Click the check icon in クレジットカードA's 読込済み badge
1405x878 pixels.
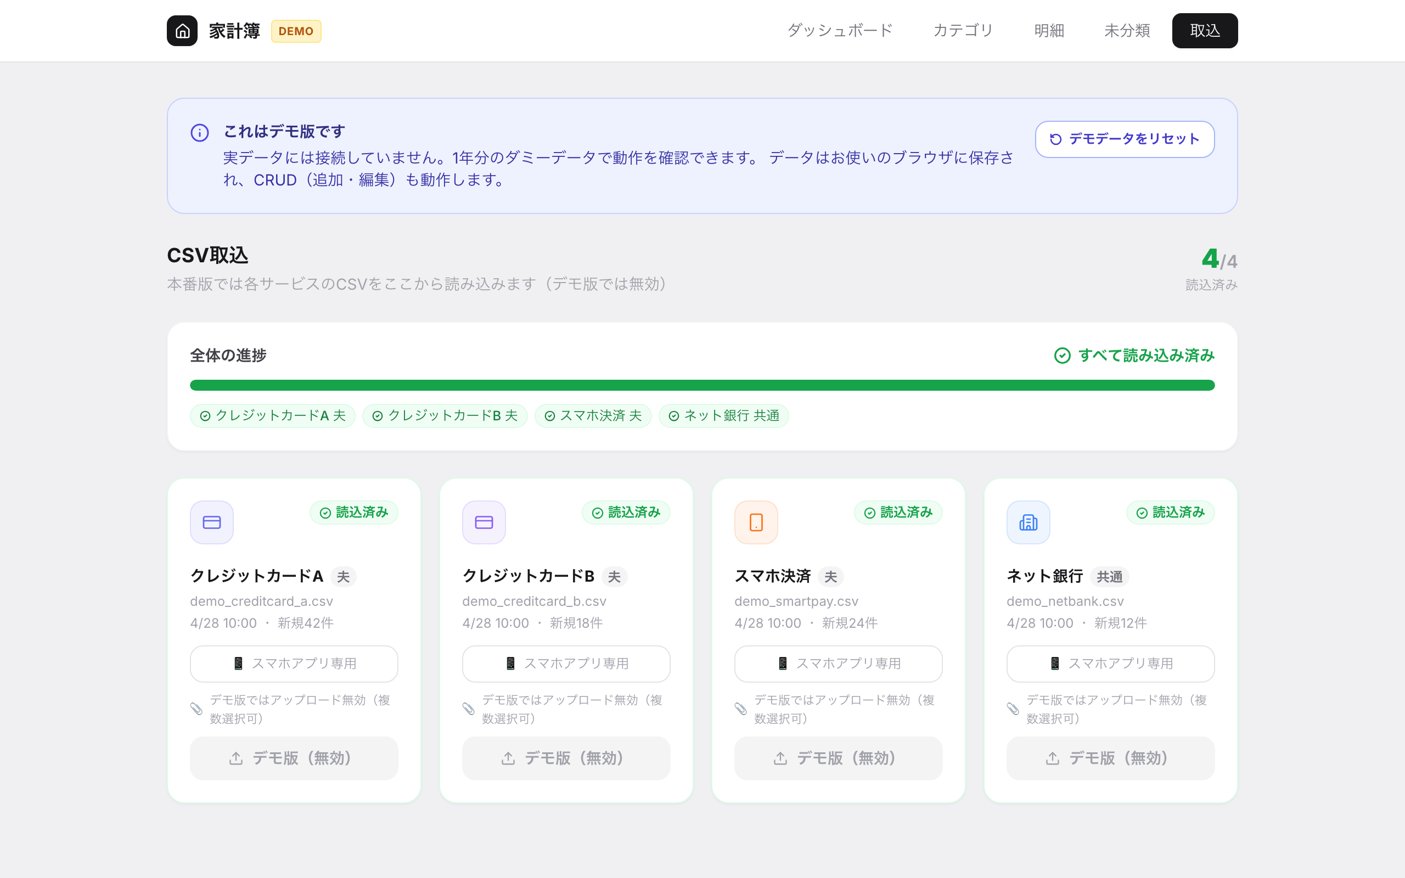325,513
